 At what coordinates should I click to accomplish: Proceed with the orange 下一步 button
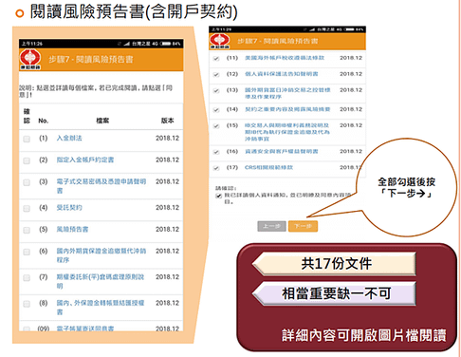click(303, 226)
